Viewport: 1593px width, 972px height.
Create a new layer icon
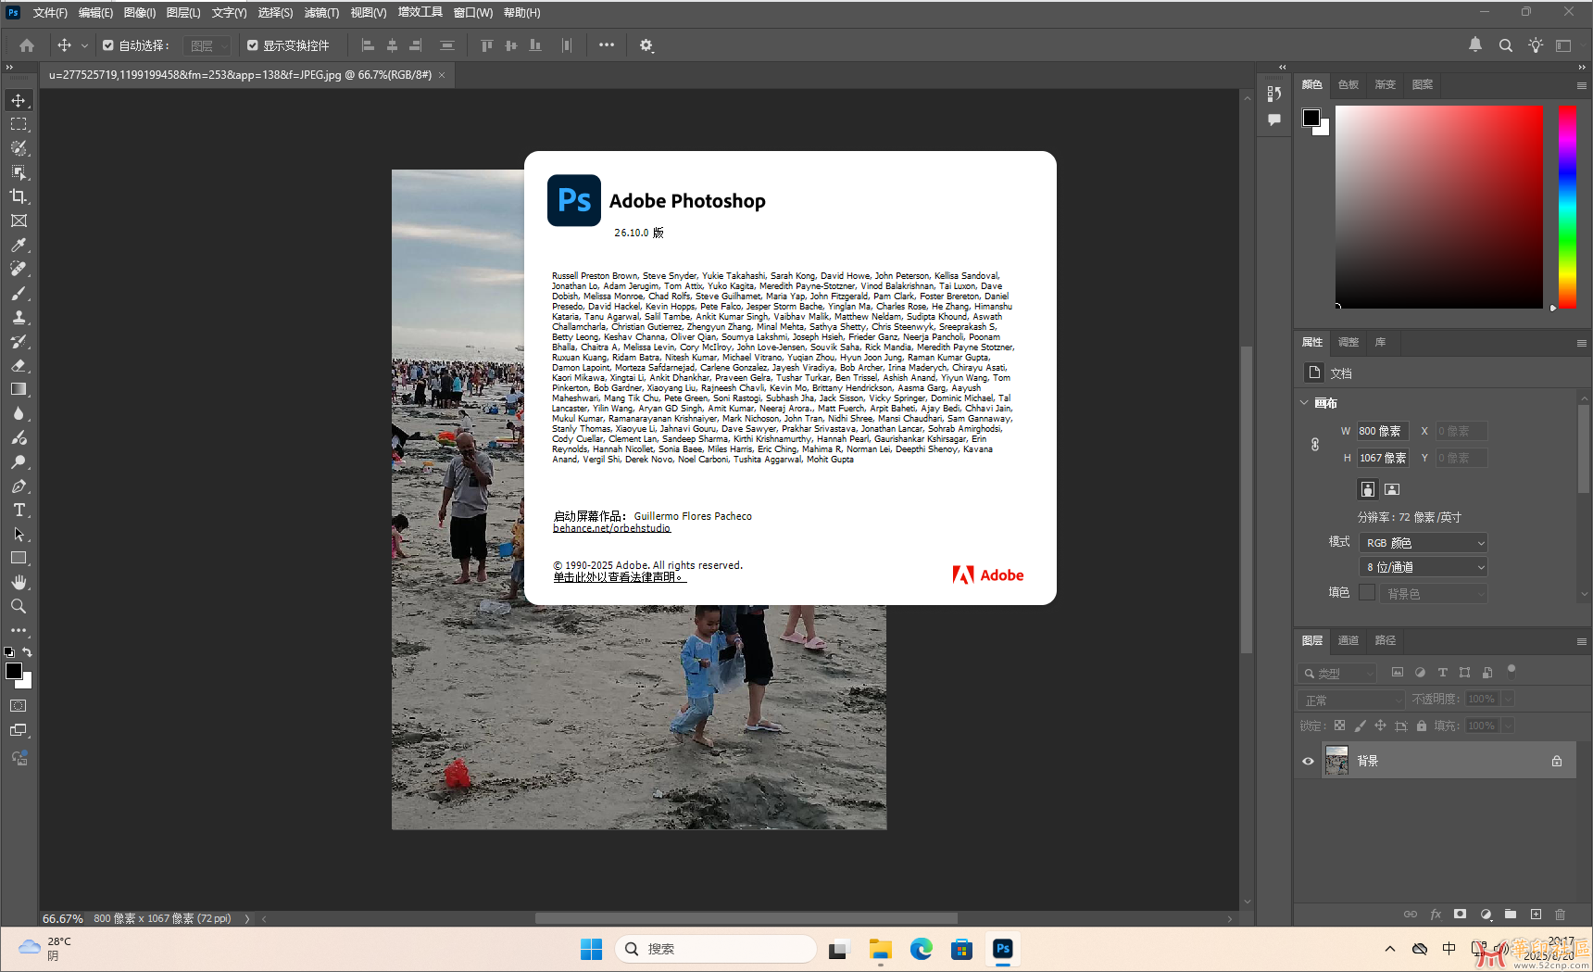click(1536, 915)
